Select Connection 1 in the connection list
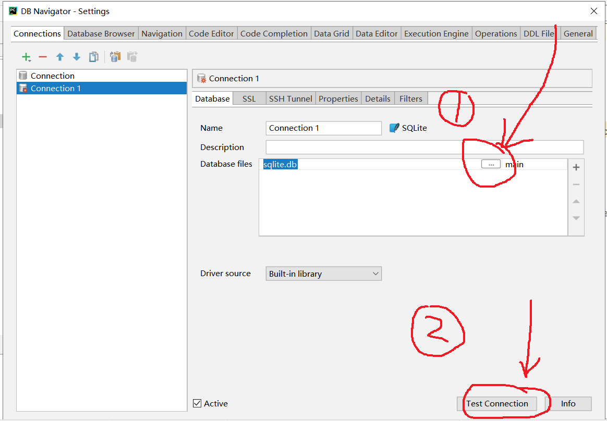Screen dimensions: 607x421 click(55, 88)
